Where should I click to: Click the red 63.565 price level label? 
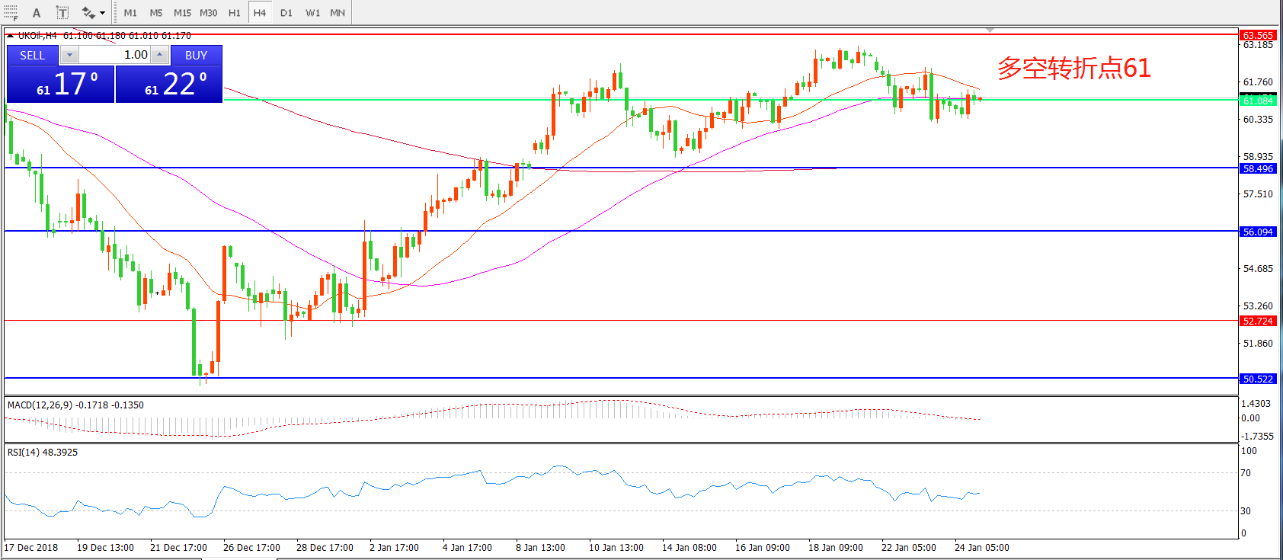(1258, 35)
